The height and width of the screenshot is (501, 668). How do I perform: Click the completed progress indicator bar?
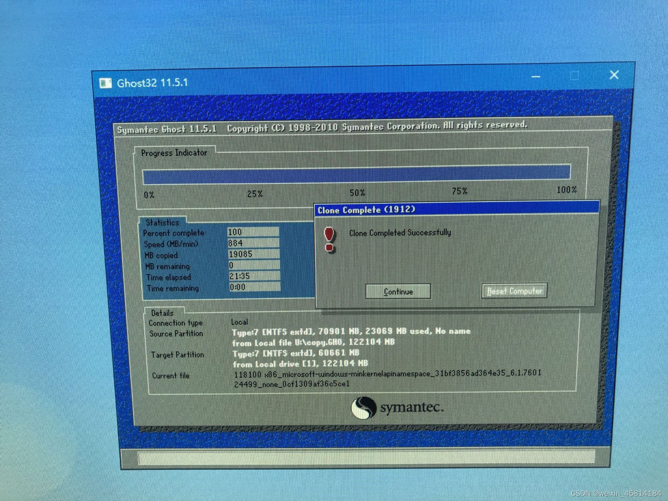(x=356, y=175)
